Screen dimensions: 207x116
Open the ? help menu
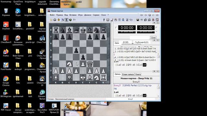pos(108,15)
